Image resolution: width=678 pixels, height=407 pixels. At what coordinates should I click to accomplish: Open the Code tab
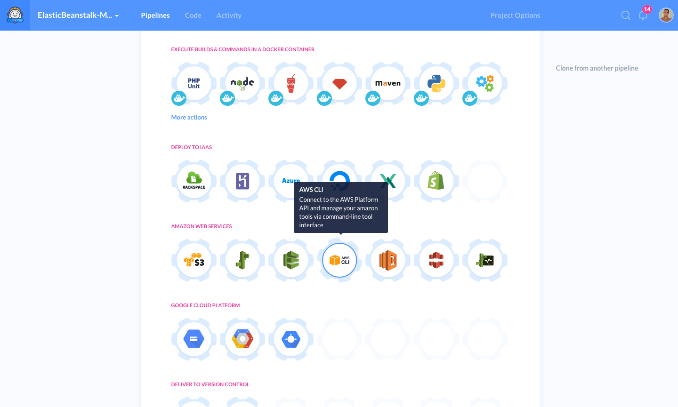pos(193,15)
